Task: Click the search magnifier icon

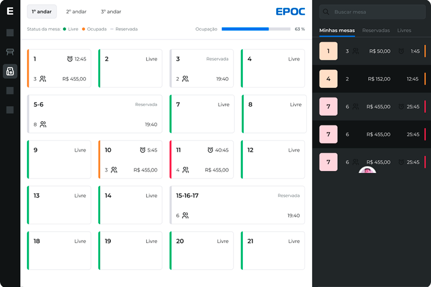Action: (x=326, y=12)
